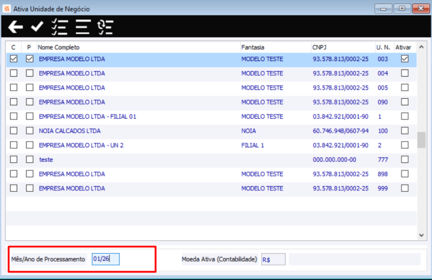Check P checkbox for unit 090
Viewport: 432px width, 280px height.
[x=30, y=102]
